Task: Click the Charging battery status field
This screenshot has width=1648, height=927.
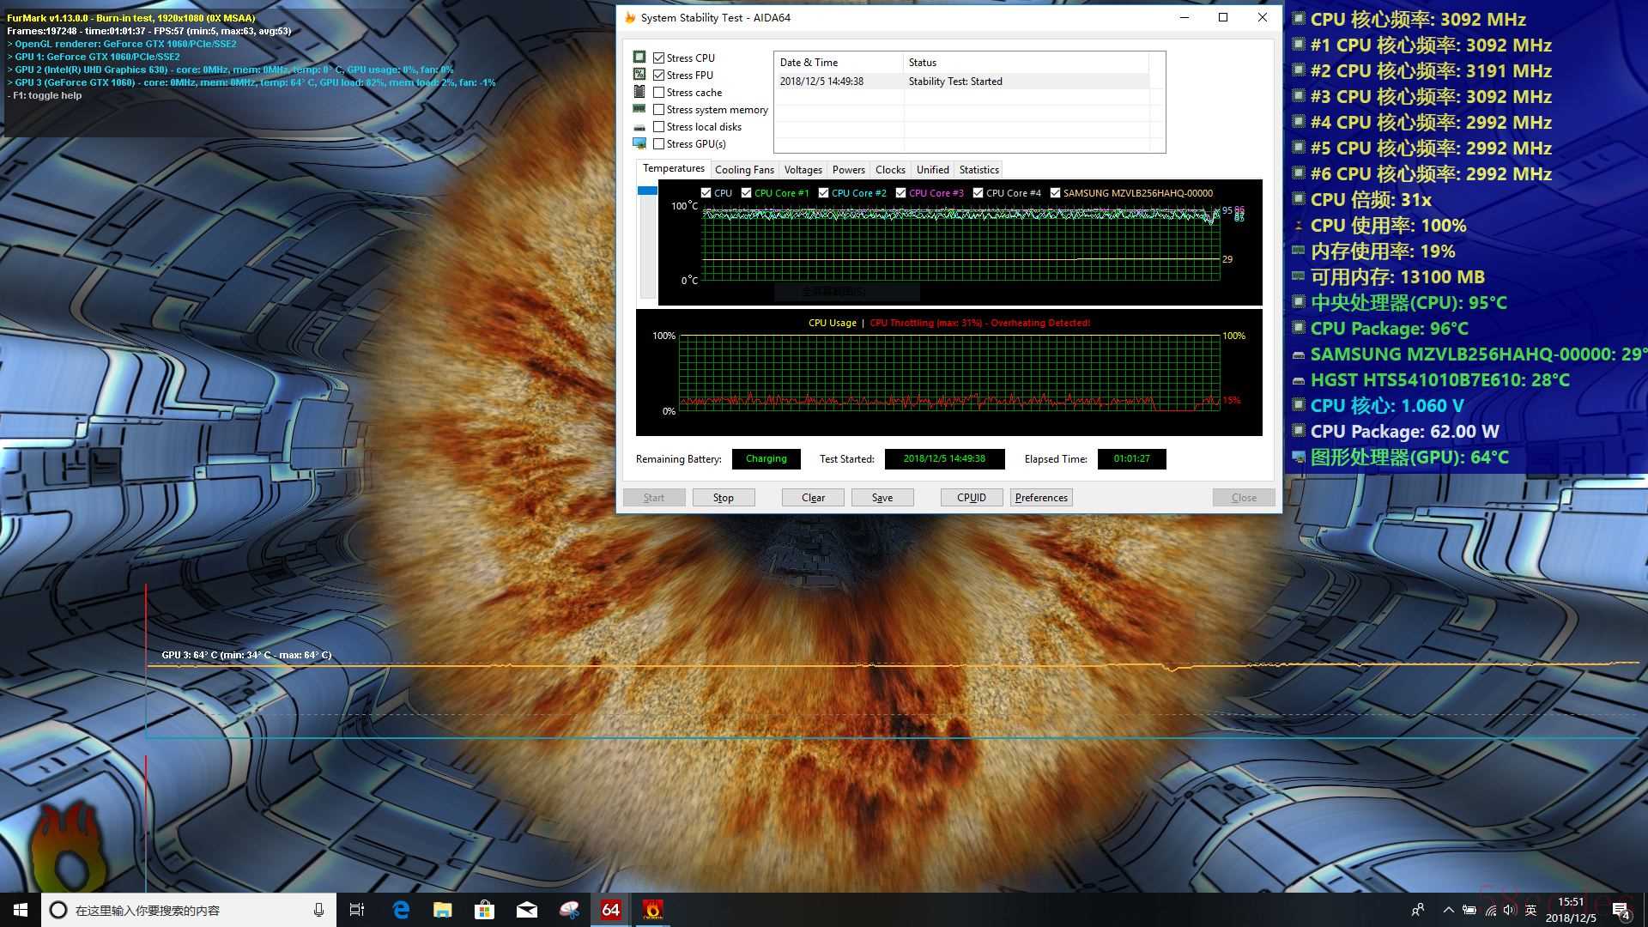Action: (766, 459)
